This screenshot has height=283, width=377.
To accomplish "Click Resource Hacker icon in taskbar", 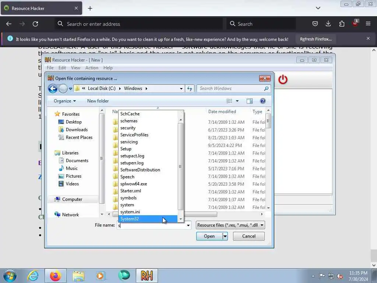I will coord(147,276).
